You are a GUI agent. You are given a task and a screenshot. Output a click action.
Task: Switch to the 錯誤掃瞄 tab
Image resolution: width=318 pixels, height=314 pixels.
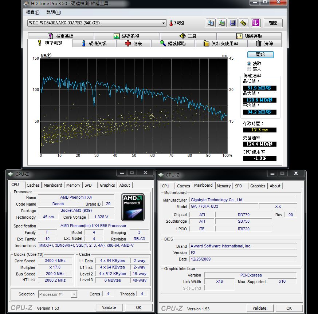(x=173, y=44)
